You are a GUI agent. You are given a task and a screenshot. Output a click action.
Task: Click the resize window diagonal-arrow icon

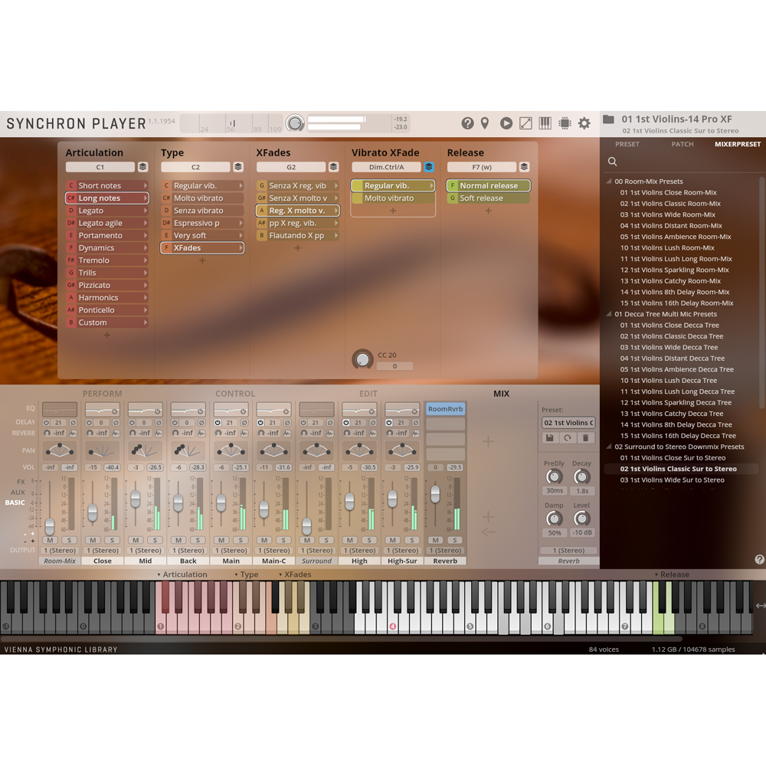coord(525,123)
